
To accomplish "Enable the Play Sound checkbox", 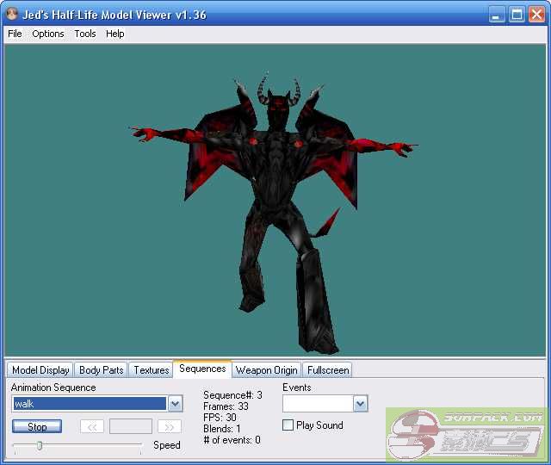I will point(288,425).
